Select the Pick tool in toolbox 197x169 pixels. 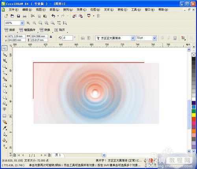click(4, 48)
